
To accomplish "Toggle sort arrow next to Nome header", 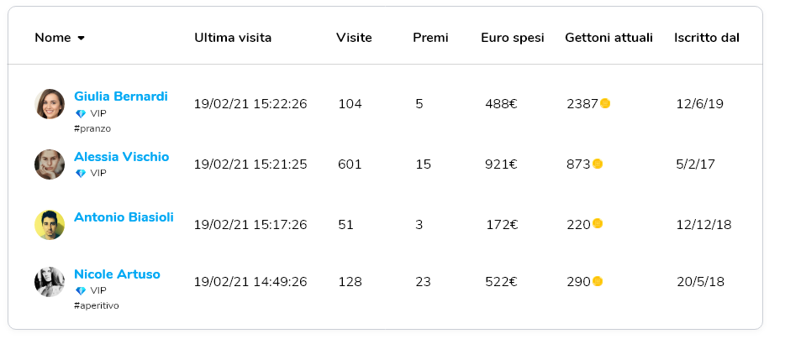I will (81, 38).
